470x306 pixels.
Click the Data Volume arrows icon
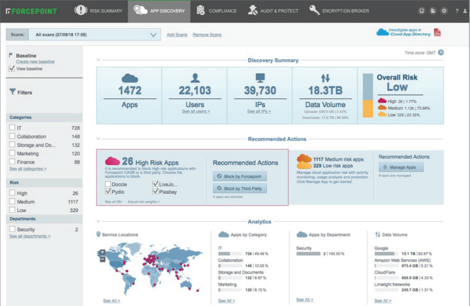point(325,78)
